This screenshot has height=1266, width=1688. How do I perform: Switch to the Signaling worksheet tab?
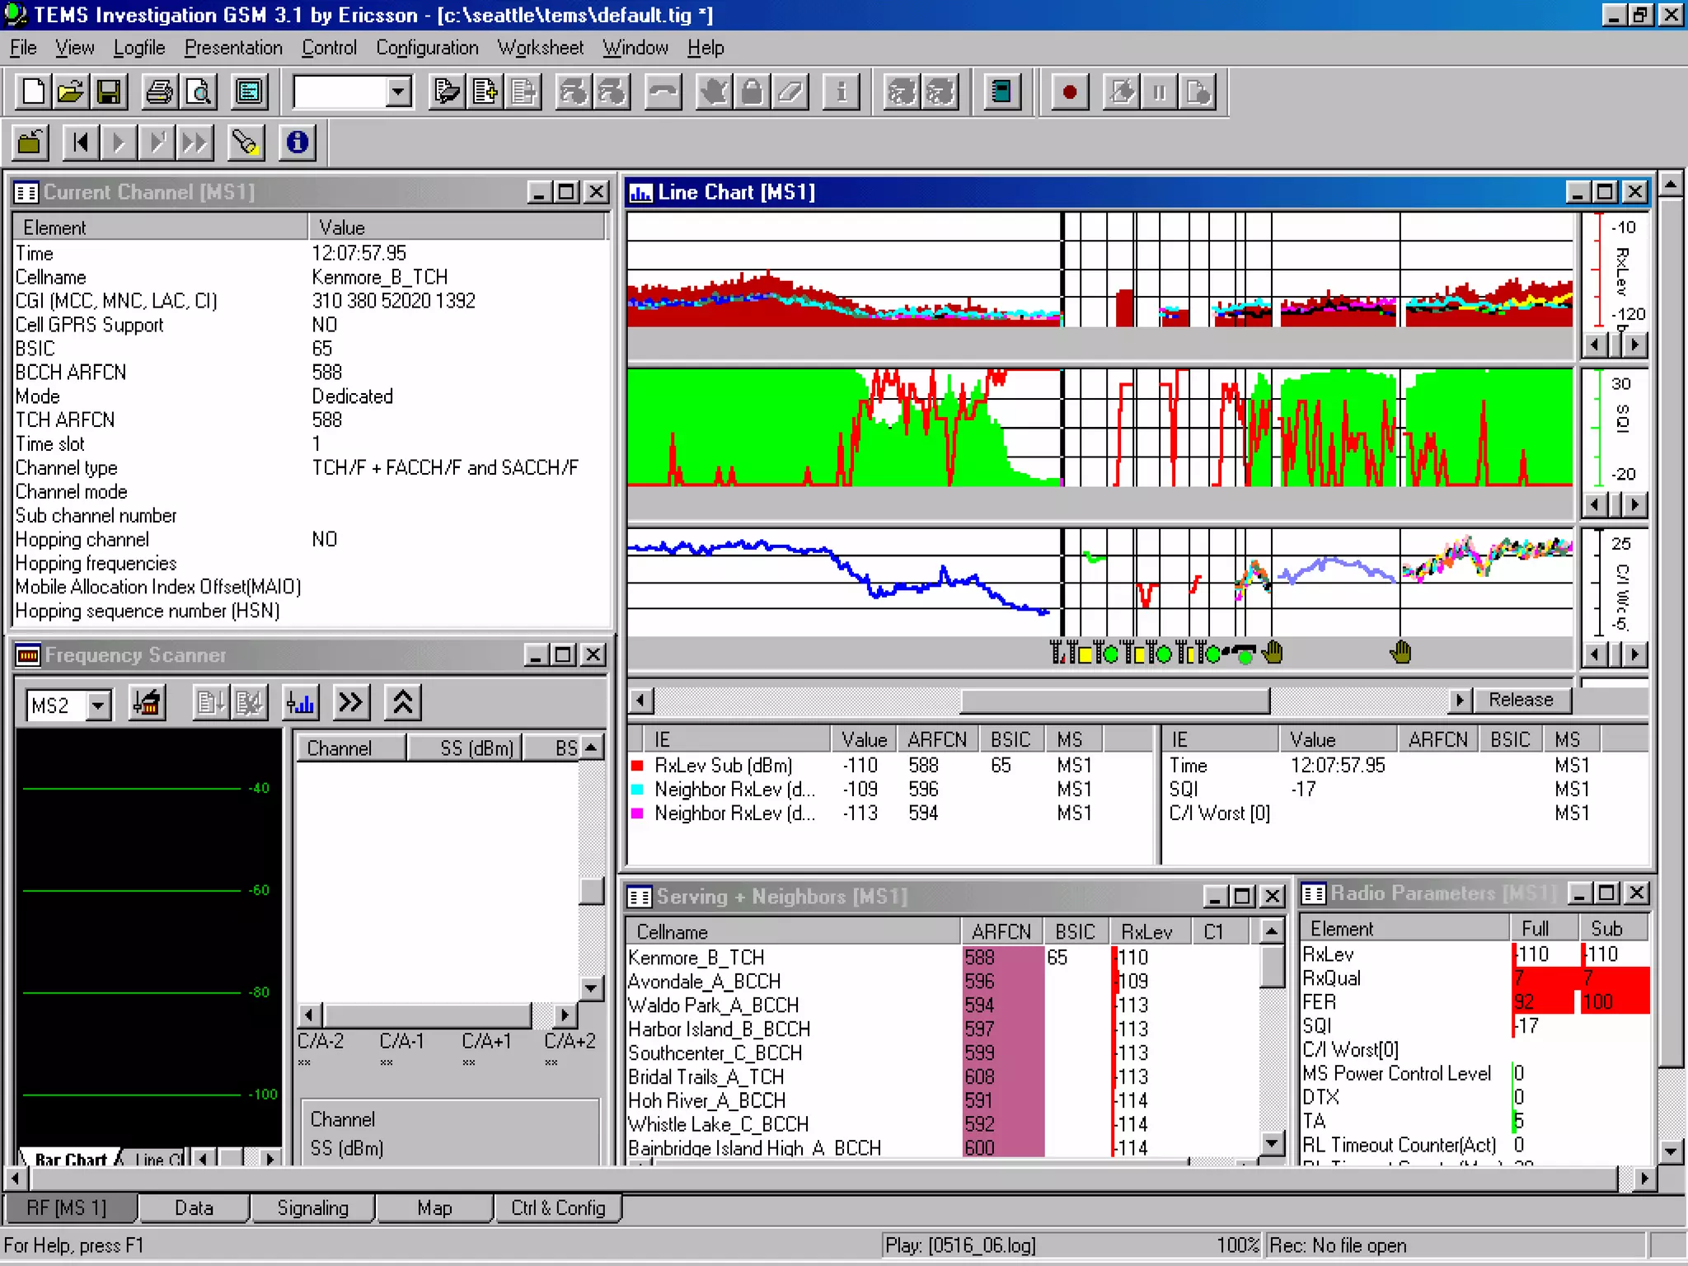click(312, 1208)
